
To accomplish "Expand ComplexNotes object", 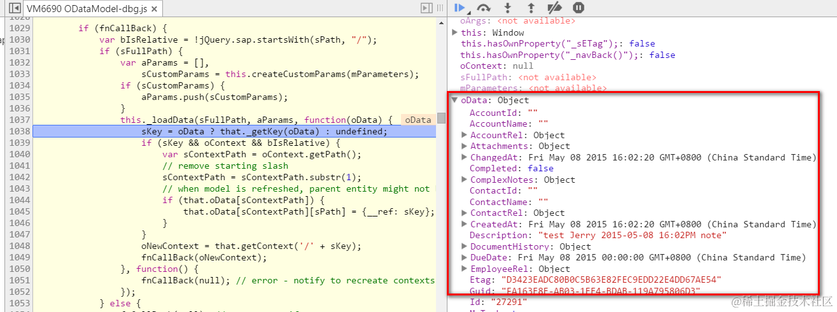I will click(464, 180).
